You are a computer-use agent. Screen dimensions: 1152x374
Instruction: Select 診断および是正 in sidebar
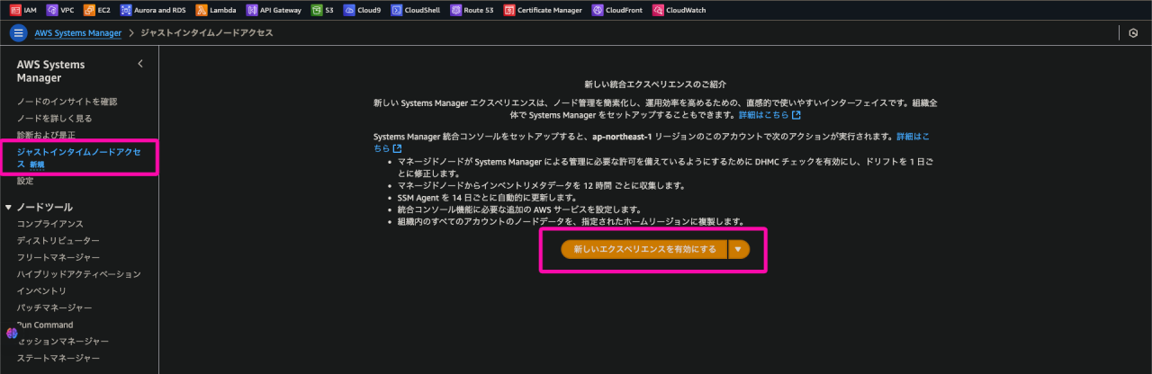[46, 135]
